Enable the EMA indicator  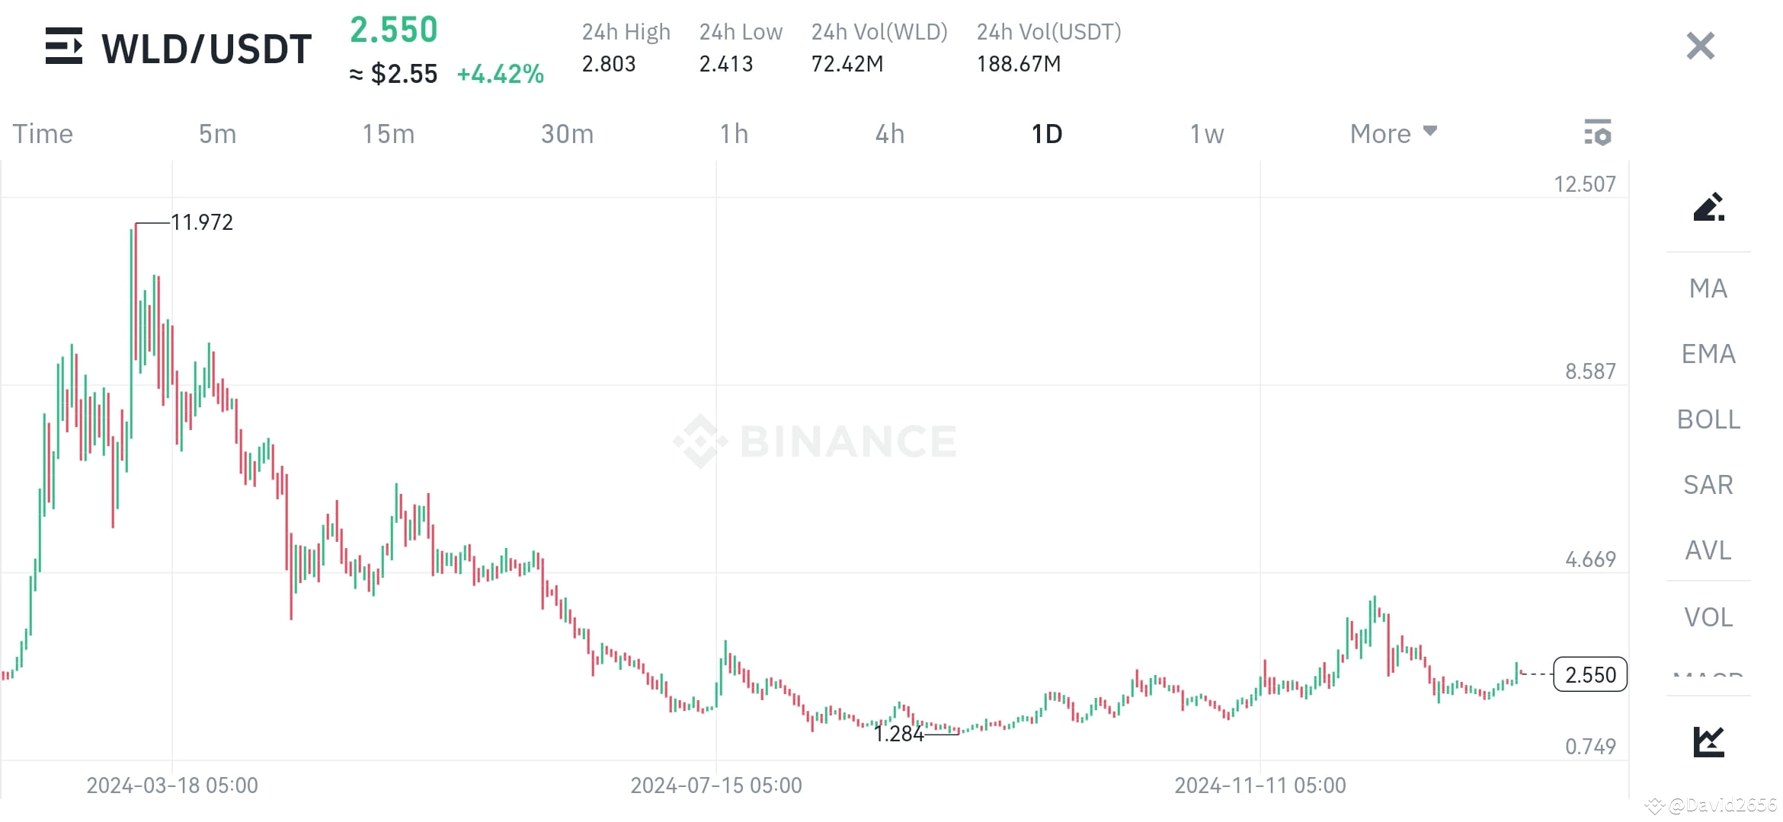pyautogui.click(x=1708, y=354)
